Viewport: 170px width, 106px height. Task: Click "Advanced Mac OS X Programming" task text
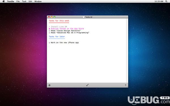pyautogui.click(x=70, y=33)
